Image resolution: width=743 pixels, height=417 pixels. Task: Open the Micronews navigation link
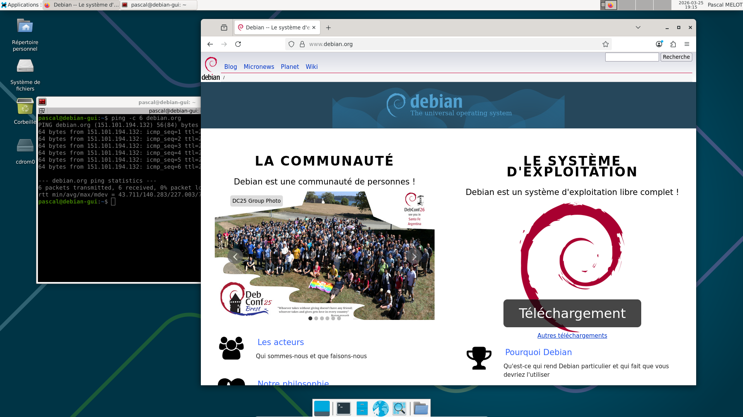259,67
